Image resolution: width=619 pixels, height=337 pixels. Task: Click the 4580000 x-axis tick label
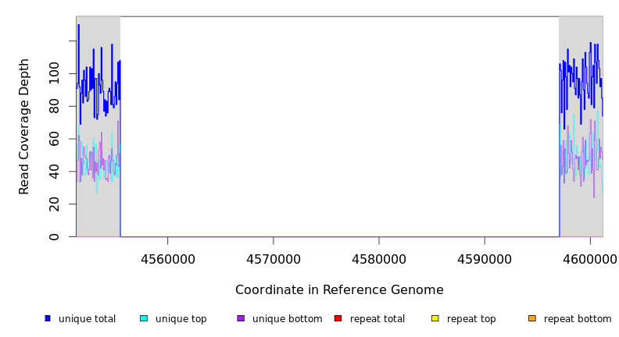click(379, 259)
